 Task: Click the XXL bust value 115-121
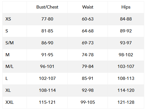(47, 102)
